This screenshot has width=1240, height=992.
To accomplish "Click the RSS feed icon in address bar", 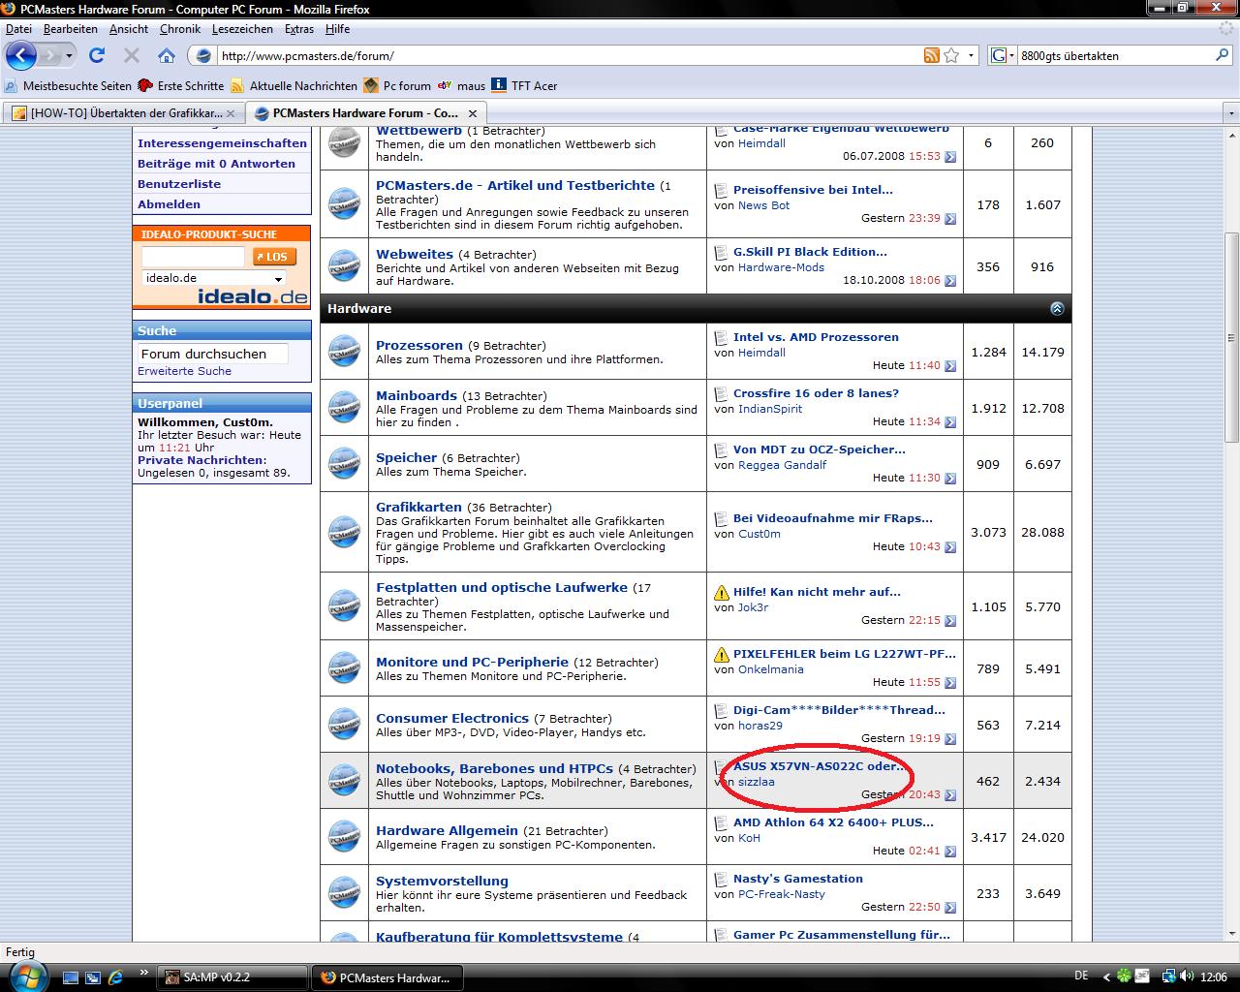I will [931, 55].
